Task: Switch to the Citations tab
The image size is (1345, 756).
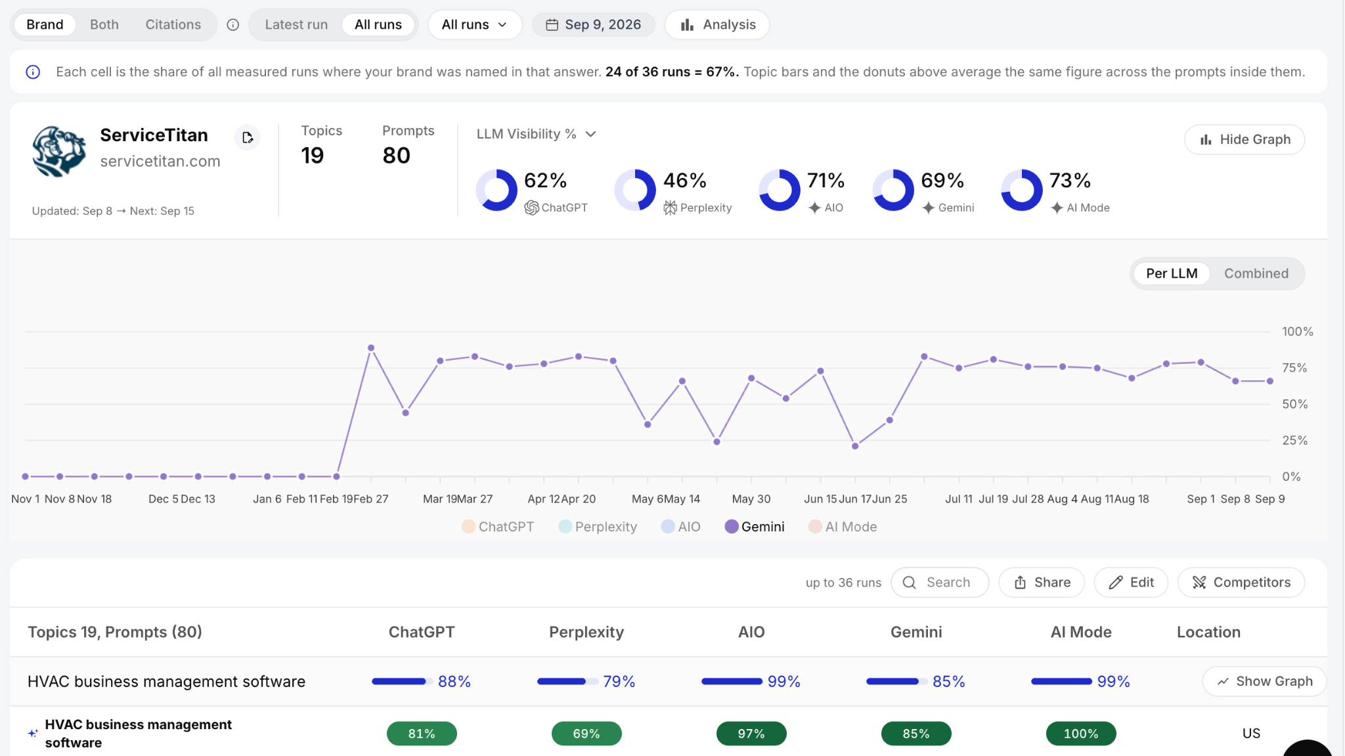Action: (x=173, y=25)
